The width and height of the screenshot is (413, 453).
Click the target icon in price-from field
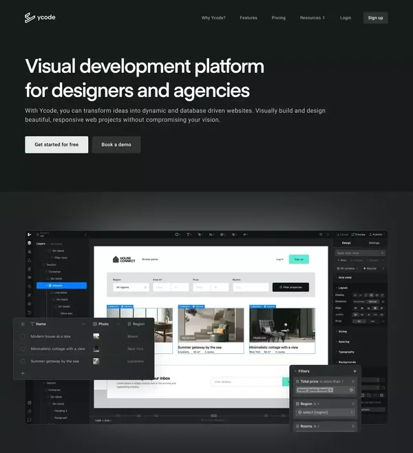351,390
